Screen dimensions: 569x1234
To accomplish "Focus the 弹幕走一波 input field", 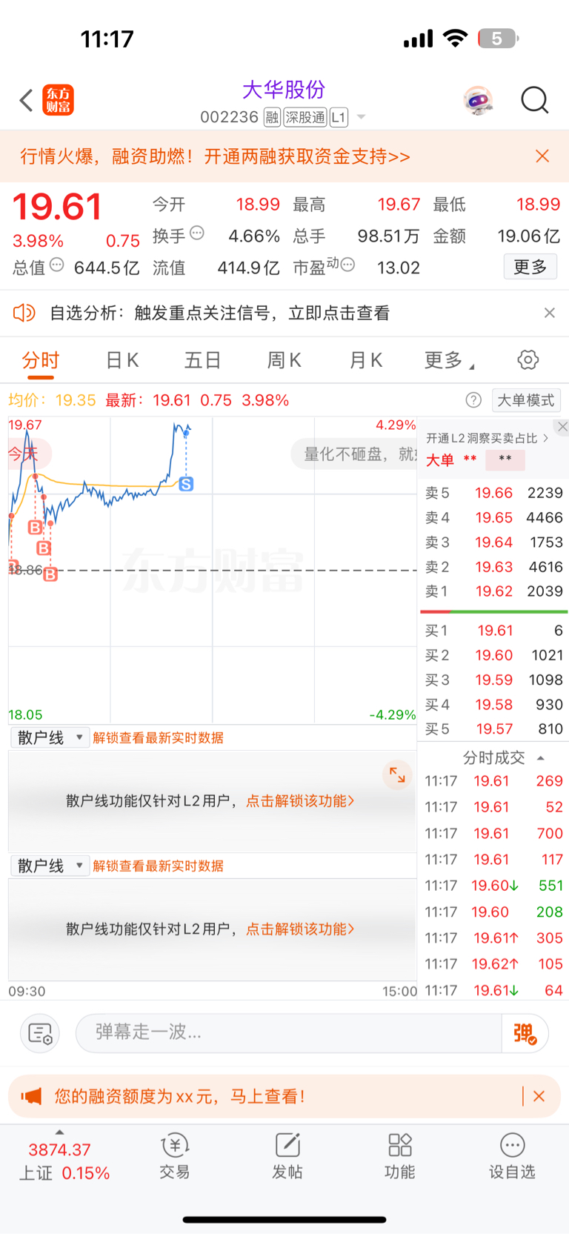I will point(289,1032).
